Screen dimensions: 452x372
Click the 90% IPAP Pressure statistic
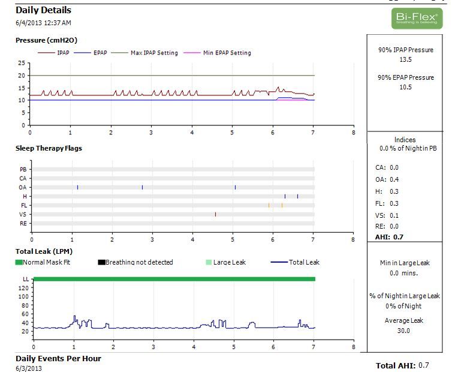[x=406, y=54]
